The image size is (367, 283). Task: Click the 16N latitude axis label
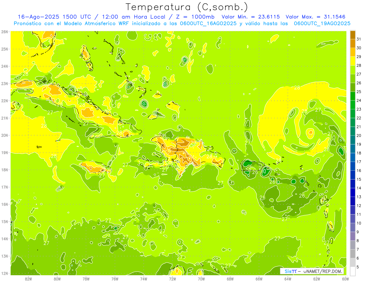tap(5, 204)
